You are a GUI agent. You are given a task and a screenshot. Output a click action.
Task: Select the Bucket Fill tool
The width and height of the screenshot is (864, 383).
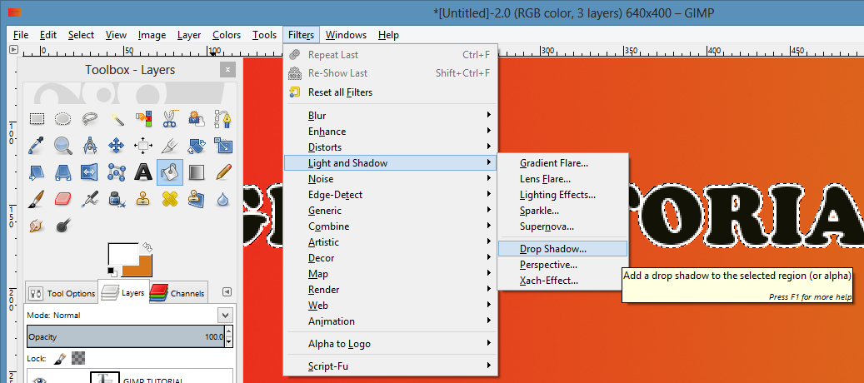pyautogui.click(x=170, y=172)
